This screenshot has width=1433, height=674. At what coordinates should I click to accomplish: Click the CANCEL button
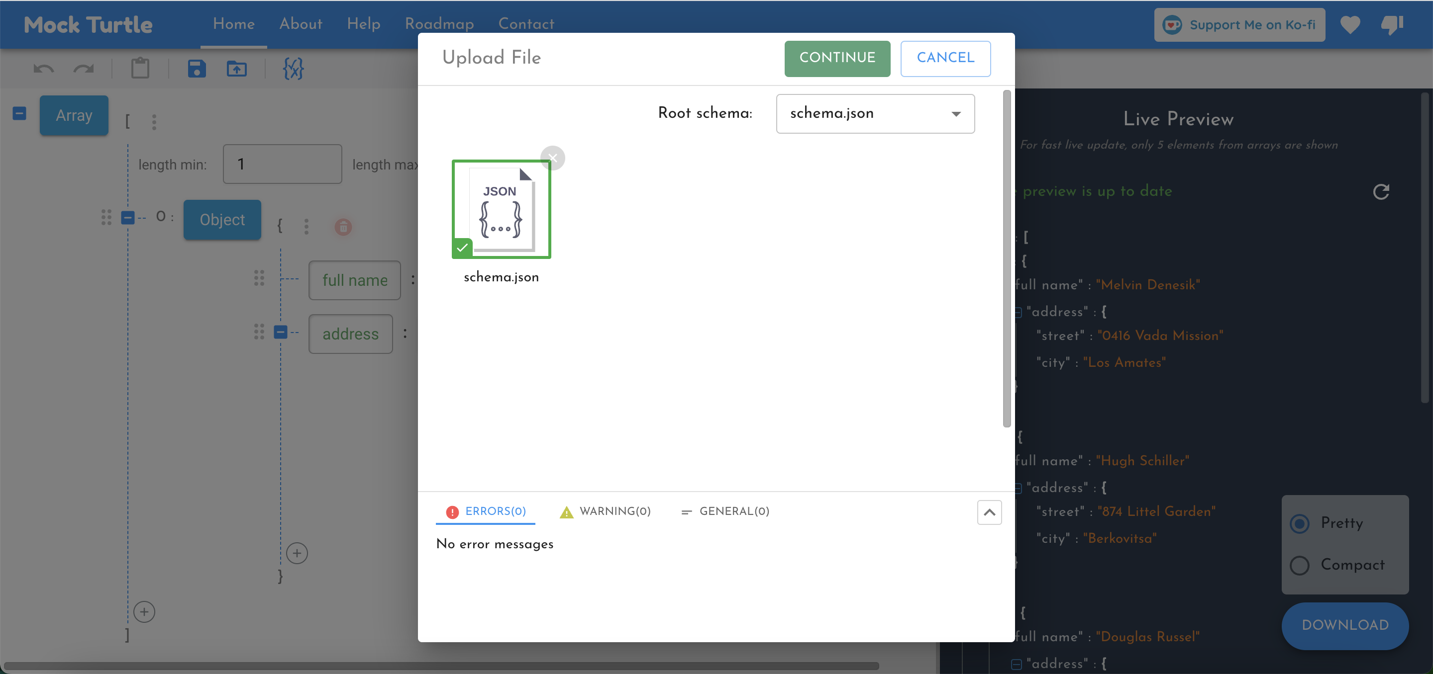(x=945, y=58)
